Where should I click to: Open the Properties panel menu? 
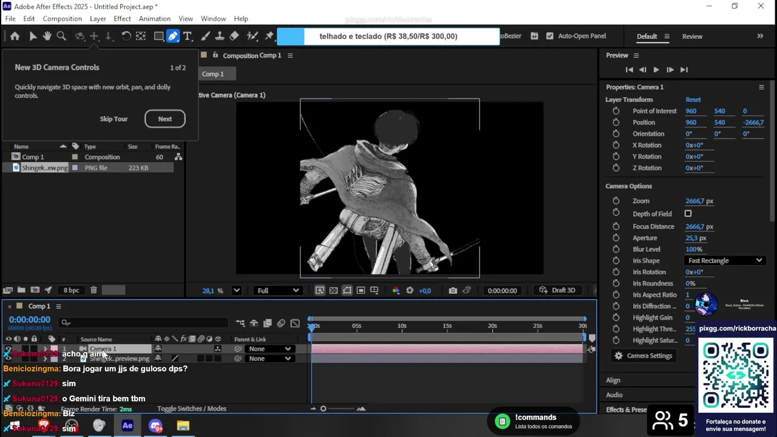click(x=761, y=87)
